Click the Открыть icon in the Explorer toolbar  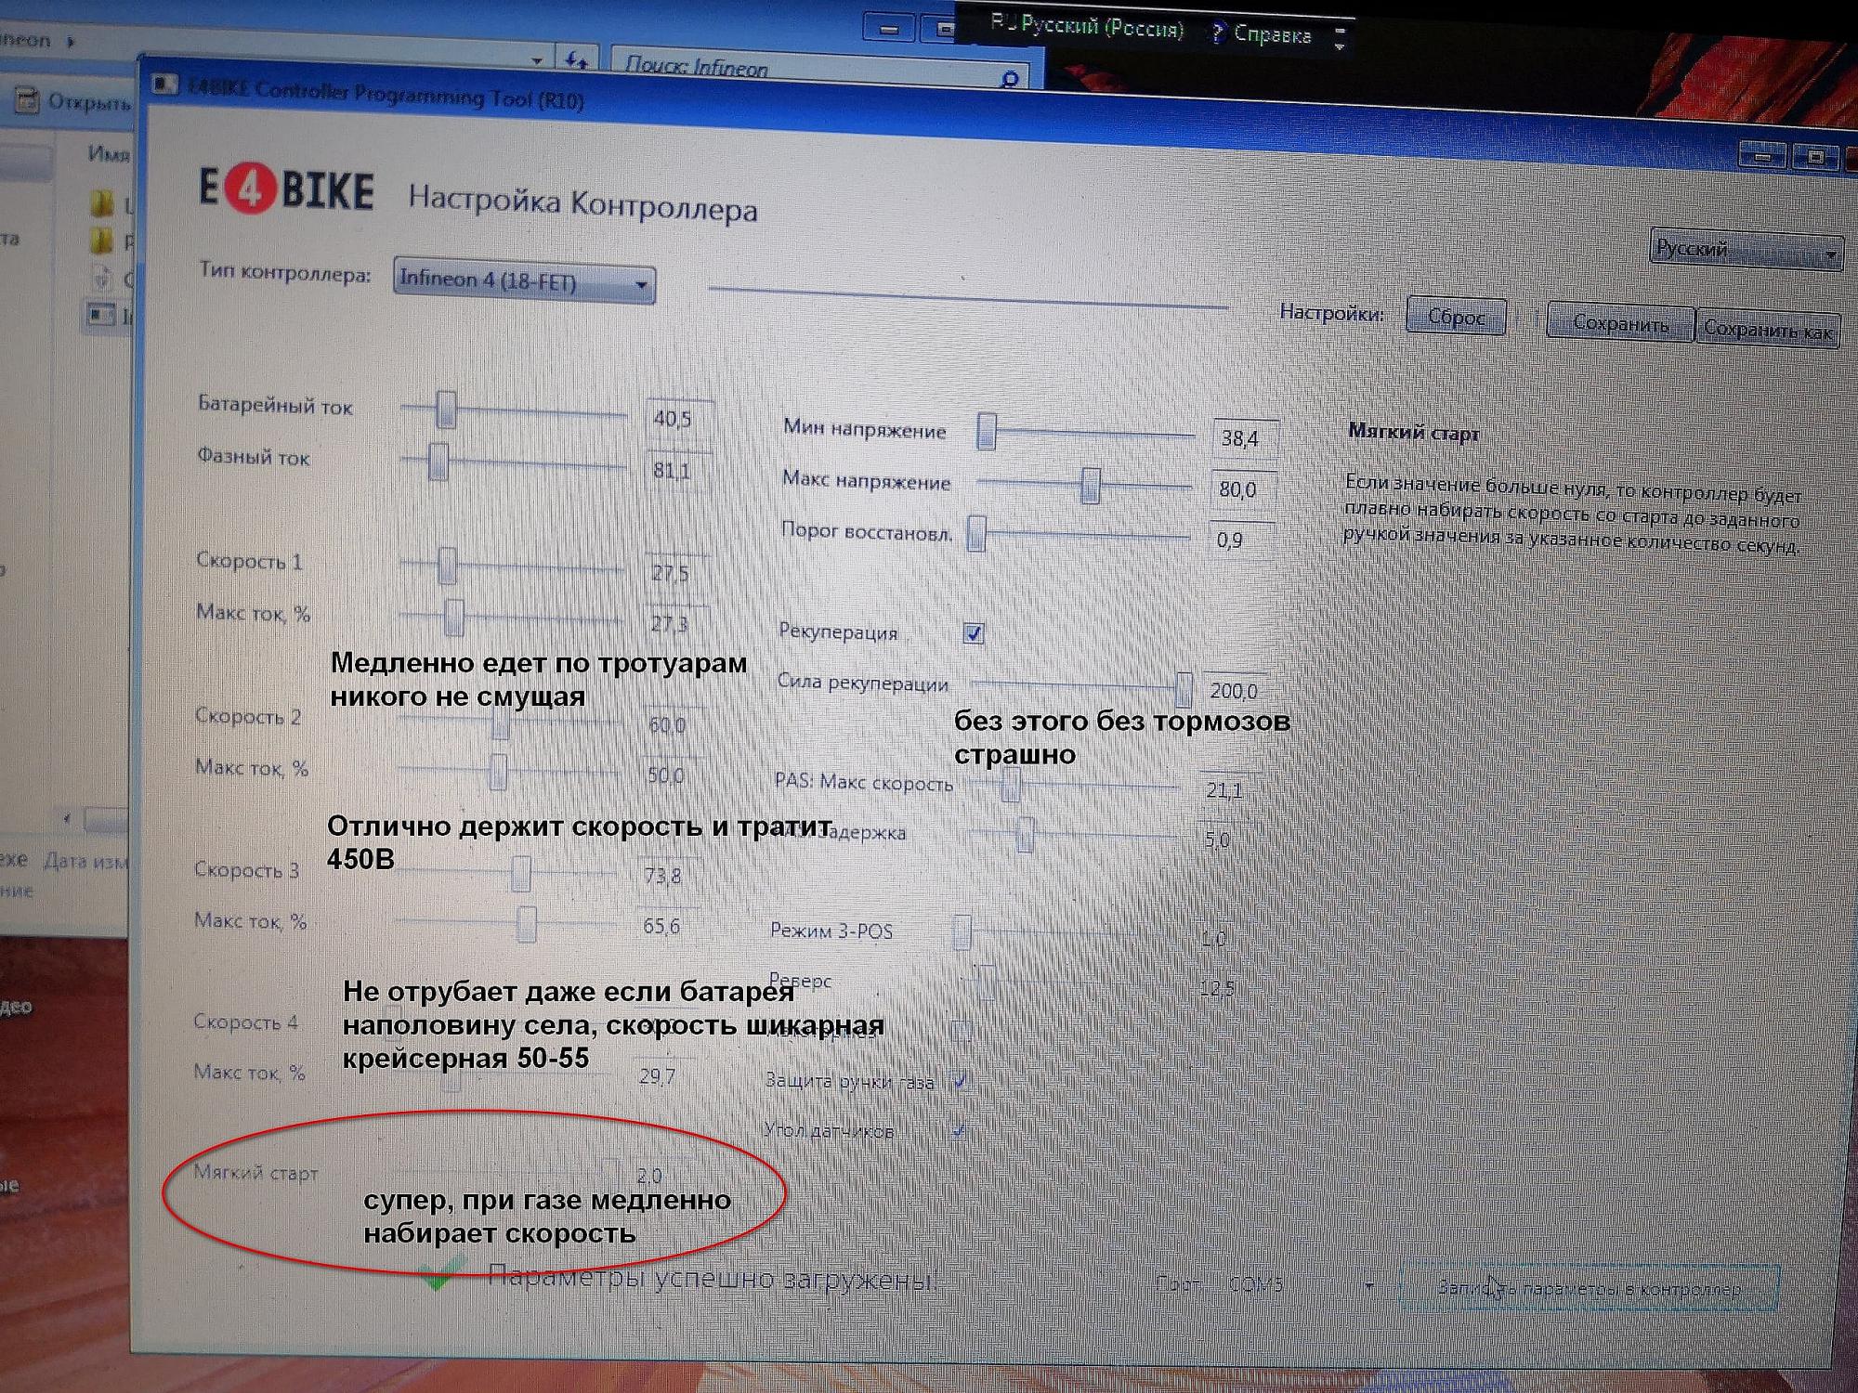coord(26,100)
